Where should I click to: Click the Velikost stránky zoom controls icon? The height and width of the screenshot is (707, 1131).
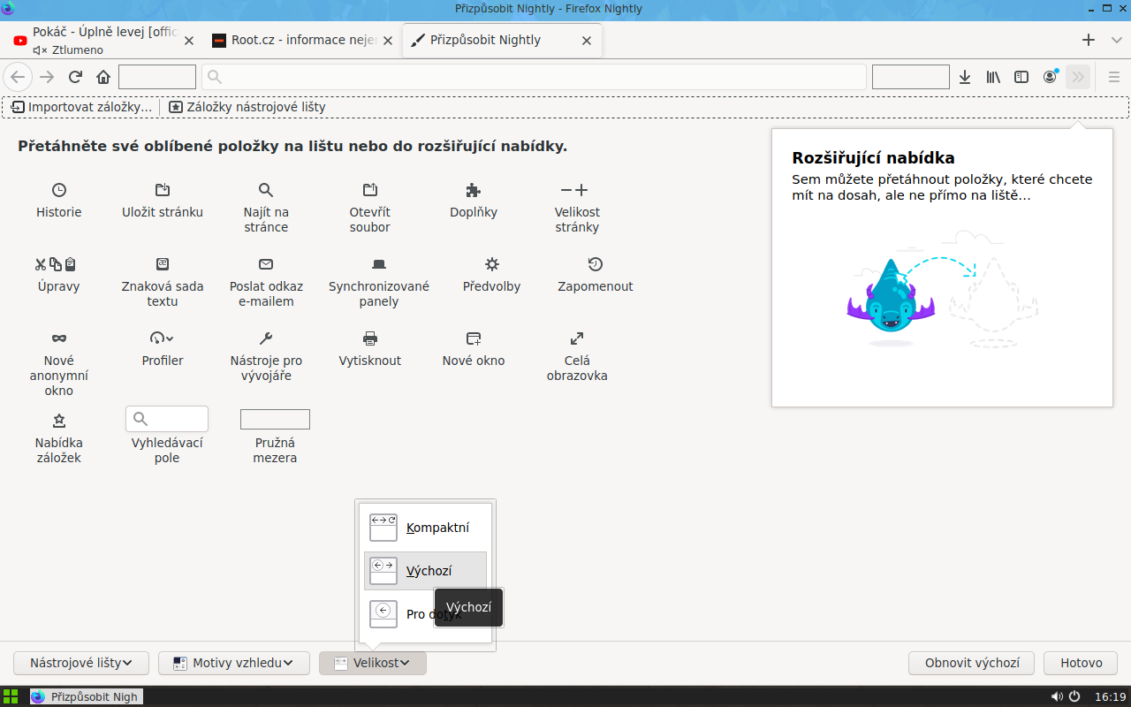point(574,190)
